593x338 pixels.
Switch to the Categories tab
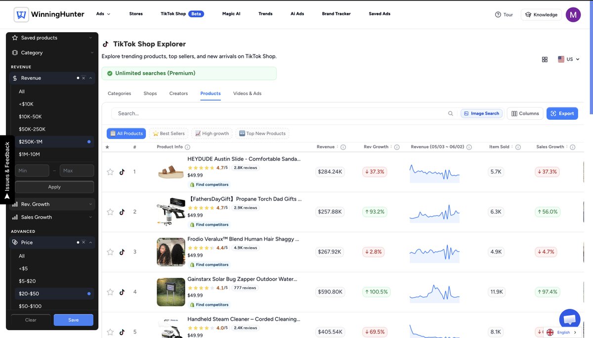pos(120,94)
